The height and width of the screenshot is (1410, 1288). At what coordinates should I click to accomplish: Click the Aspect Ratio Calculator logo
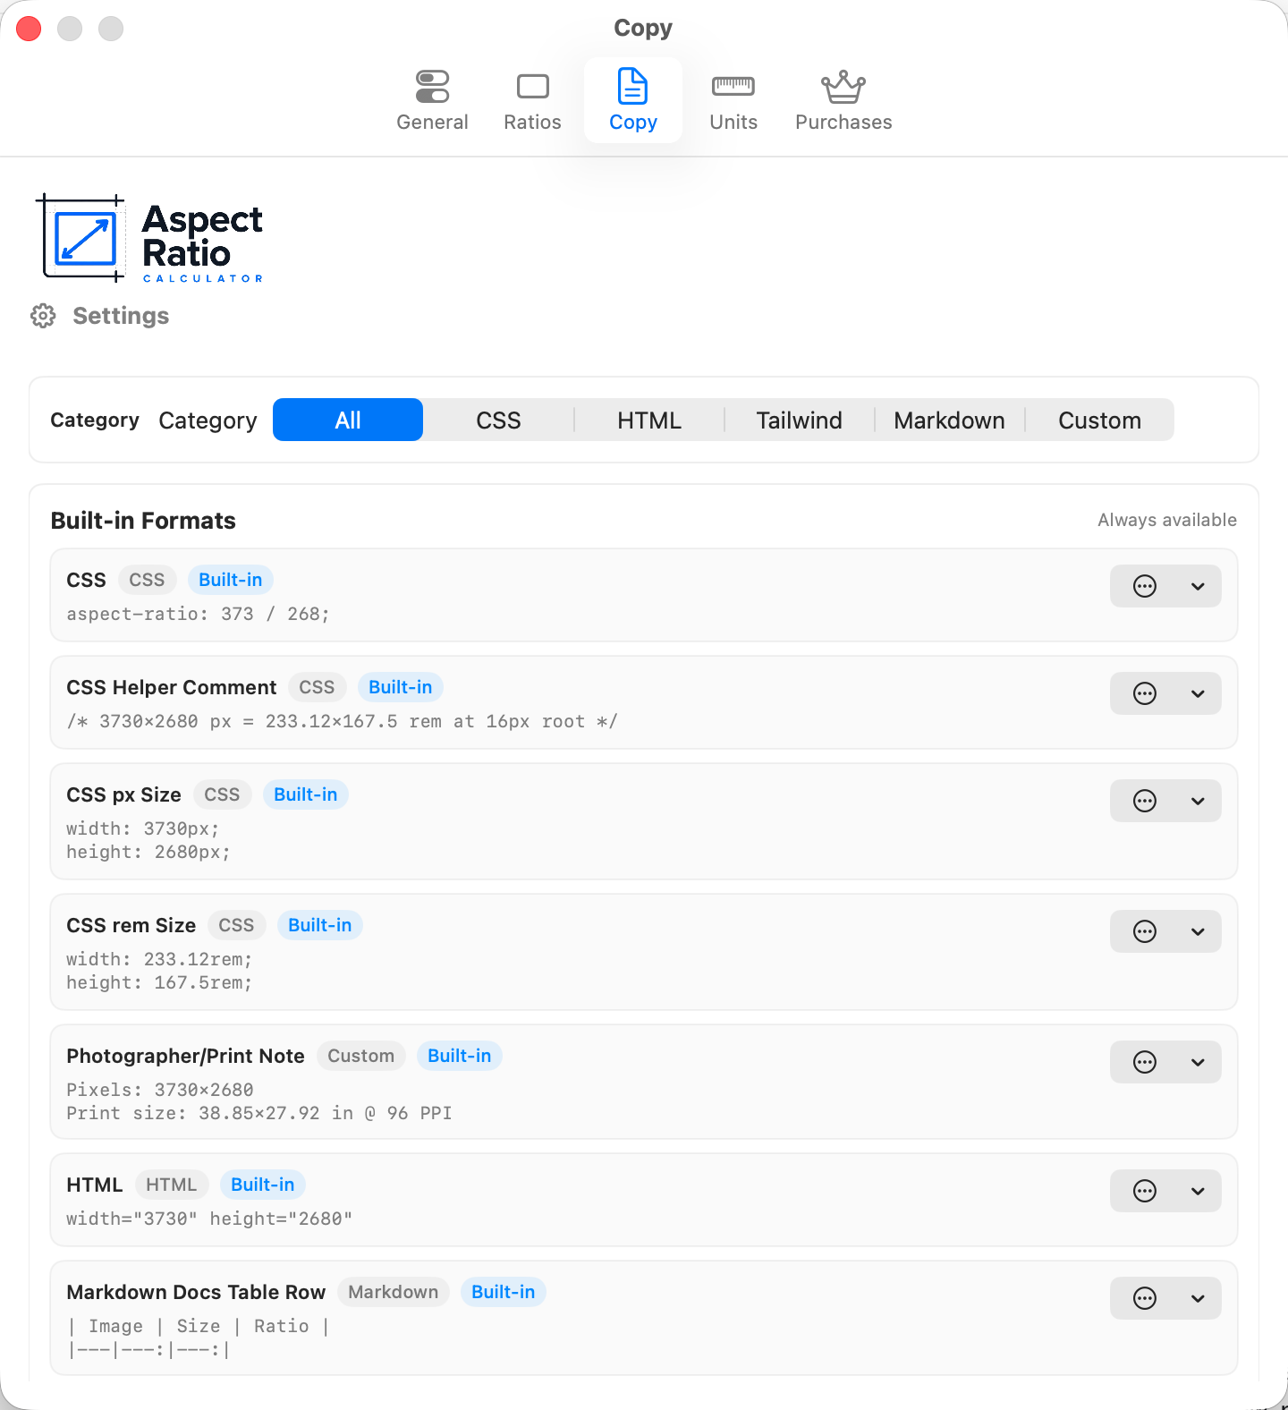click(149, 239)
